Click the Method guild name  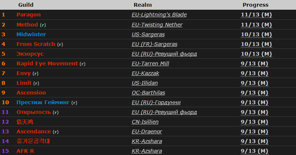(x=27, y=25)
